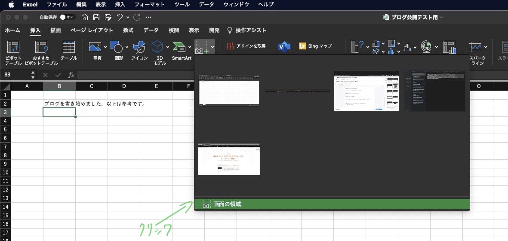
Task: Expand the 3D モデル dropdown arrow
Action: tap(167, 47)
